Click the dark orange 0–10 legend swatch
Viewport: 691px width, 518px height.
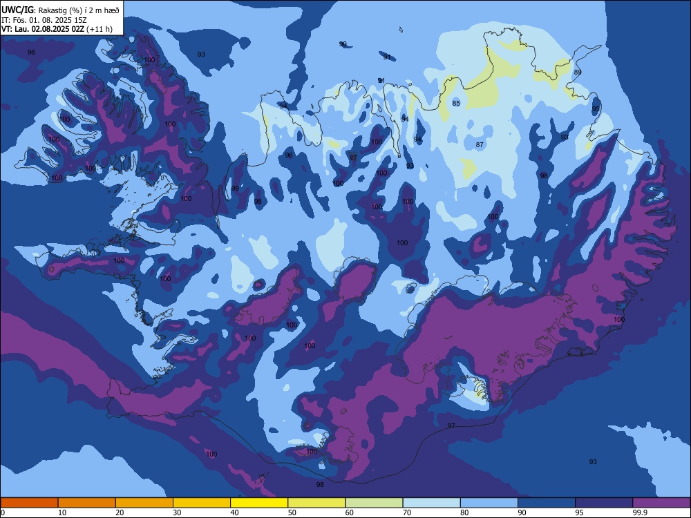click(x=29, y=503)
